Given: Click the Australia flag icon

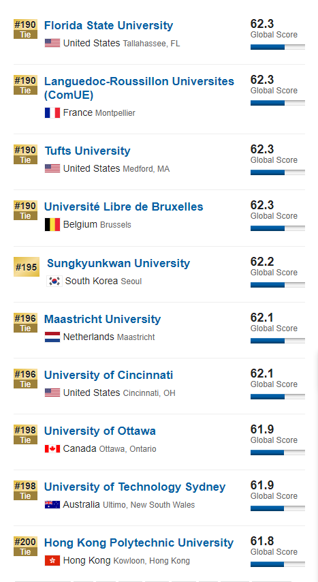Looking at the screenshot, I should (x=52, y=504).
